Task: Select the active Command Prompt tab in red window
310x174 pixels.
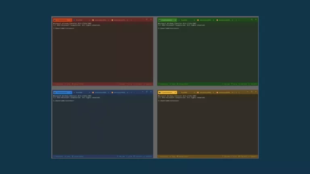Action: coord(63,20)
